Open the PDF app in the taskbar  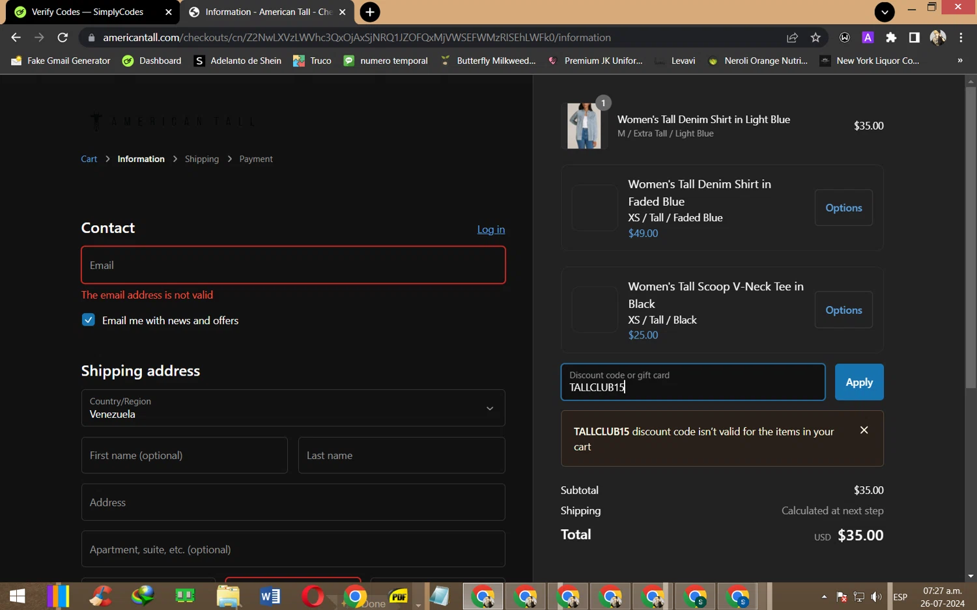[x=398, y=596]
